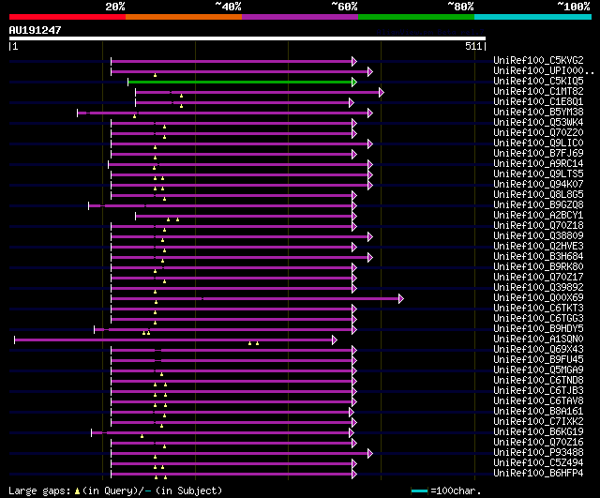Viewport: 600px width, 498px height.
Task: Click the long A1SQN0 alignment bar
Action: coord(173,340)
